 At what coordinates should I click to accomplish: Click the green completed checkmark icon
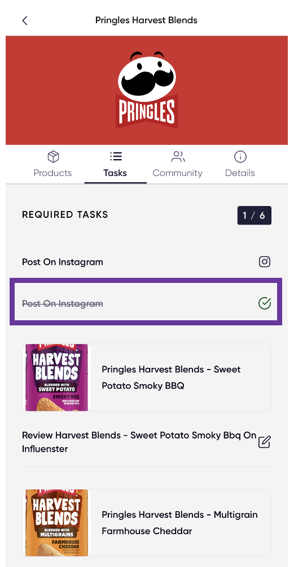265,303
